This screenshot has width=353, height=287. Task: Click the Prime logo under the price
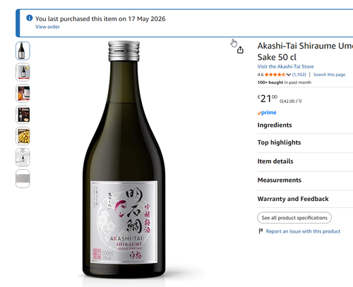(x=267, y=113)
